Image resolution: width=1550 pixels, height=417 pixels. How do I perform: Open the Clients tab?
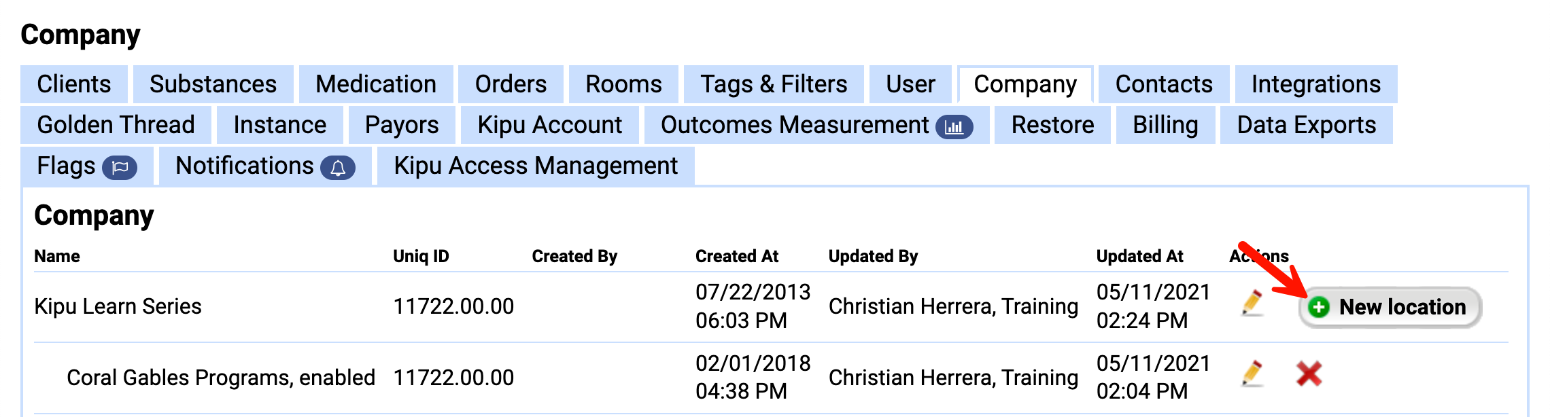point(74,84)
